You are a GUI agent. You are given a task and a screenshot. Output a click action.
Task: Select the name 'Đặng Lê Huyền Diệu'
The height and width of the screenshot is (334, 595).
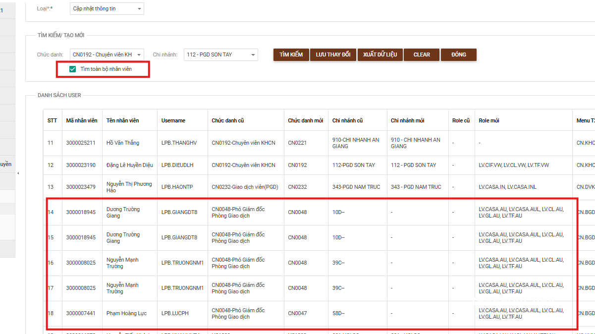(x=130, y=165)
